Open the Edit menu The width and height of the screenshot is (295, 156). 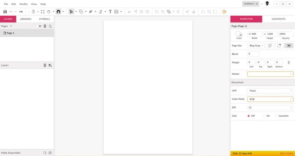coord(13,4)
